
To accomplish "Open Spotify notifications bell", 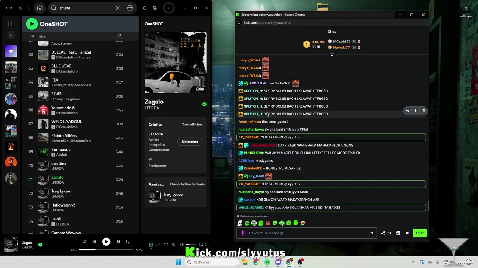I will pyautogui.click(x=145, y=8).
